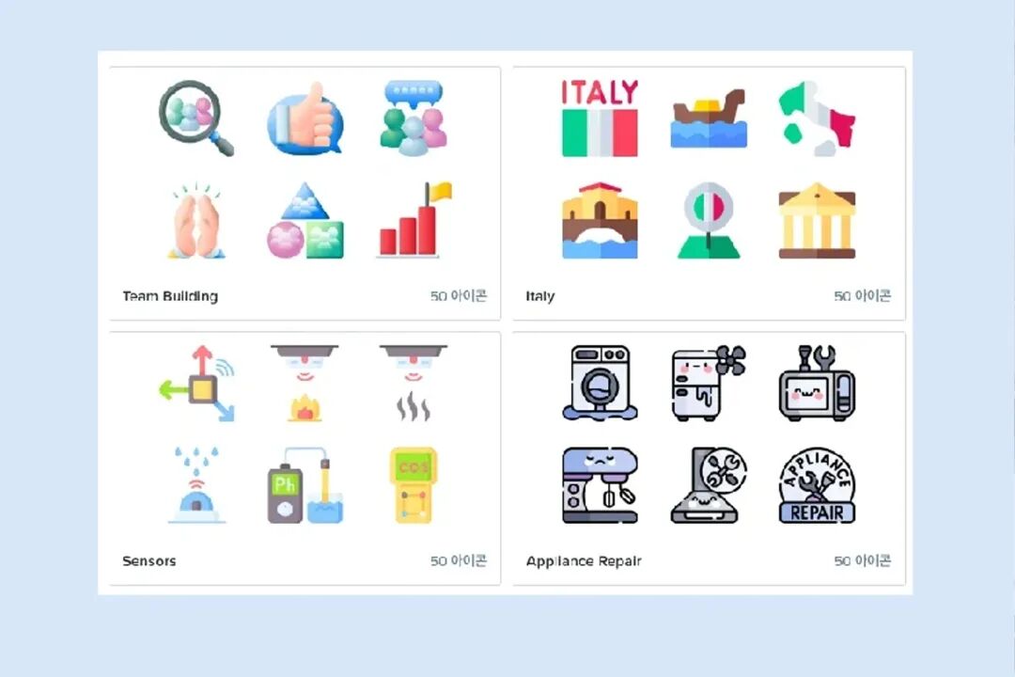
Task: Click the Ph meter sensor icon
Action: pos(304,485)
